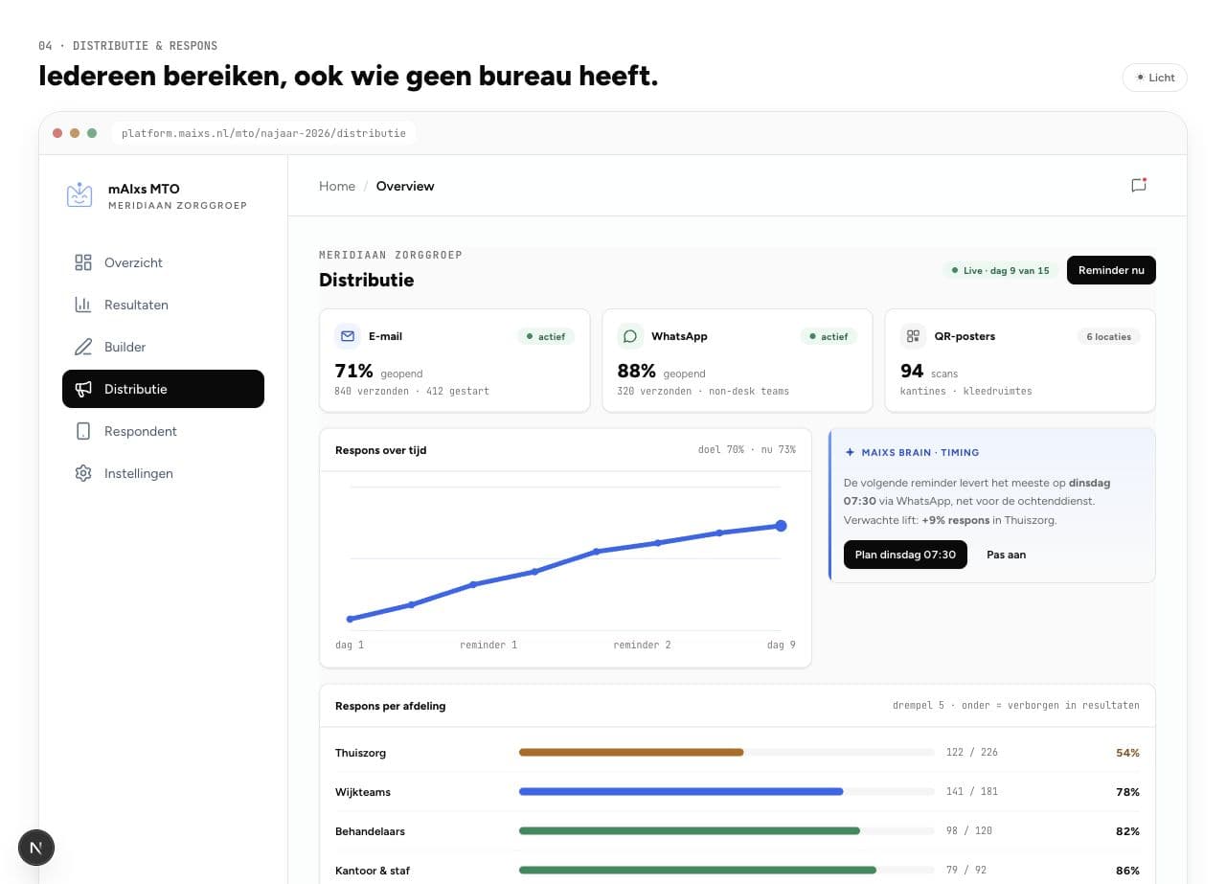Go to Resultaten in the sidebar

point(163,305)
